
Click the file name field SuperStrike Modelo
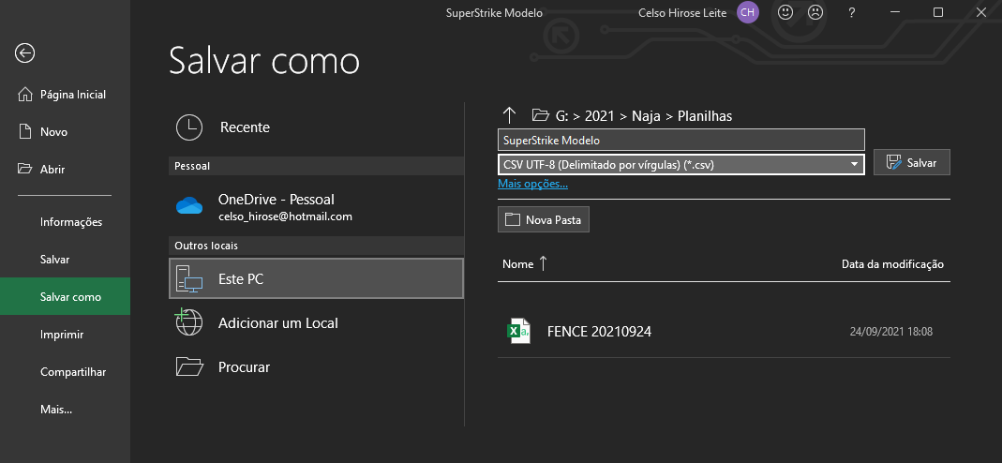(x=681, y=140)
